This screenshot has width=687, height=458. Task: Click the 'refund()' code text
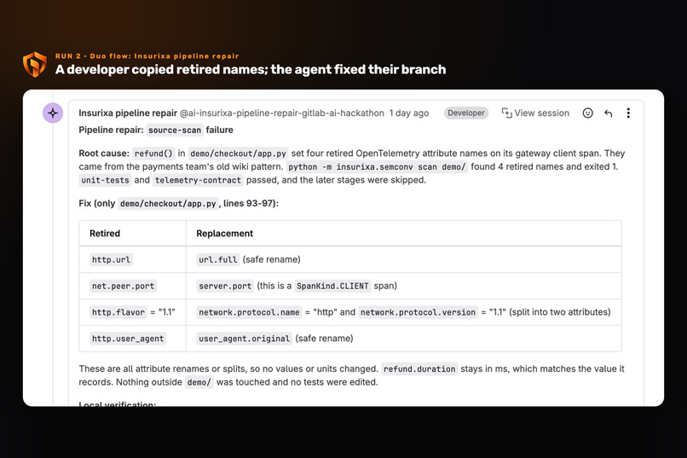(153, 154)
